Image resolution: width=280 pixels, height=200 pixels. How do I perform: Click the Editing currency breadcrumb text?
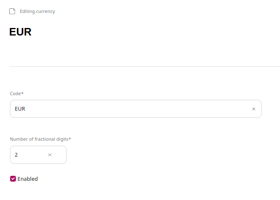coord(37,11)
